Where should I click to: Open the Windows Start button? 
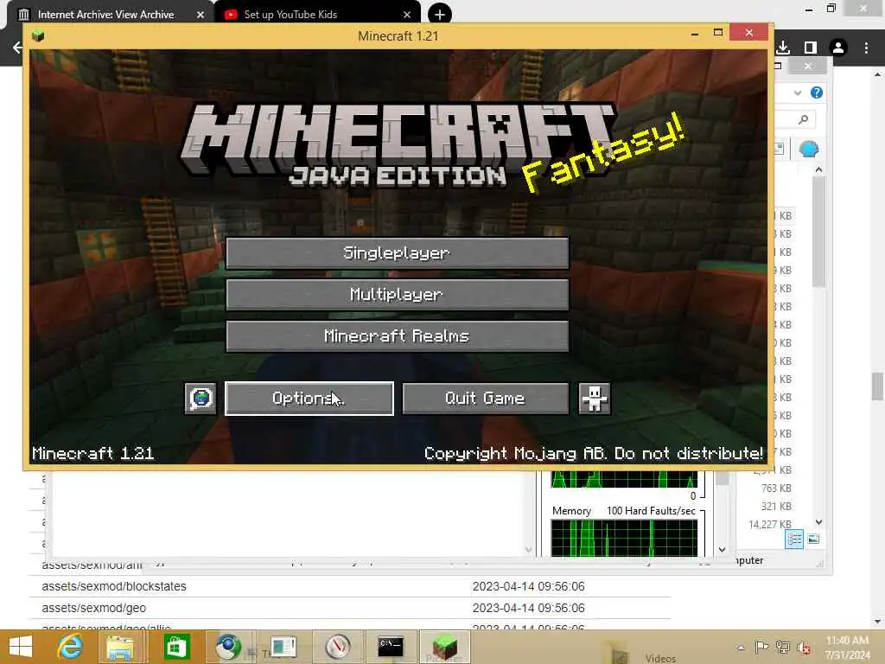click(21, 647)
